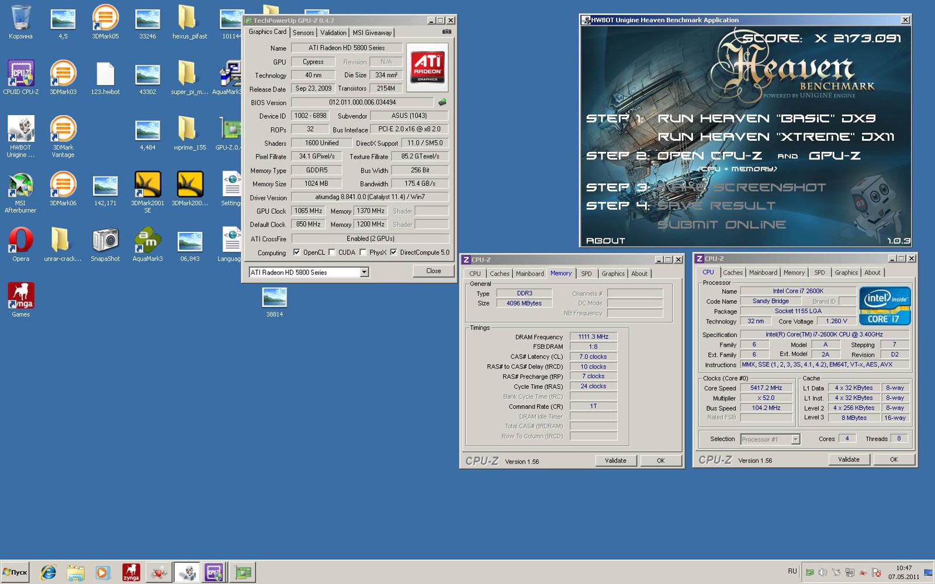935x584 pixels.
Task: Click About in Heaven Benchmark app
Action: [x=605, y=241]
